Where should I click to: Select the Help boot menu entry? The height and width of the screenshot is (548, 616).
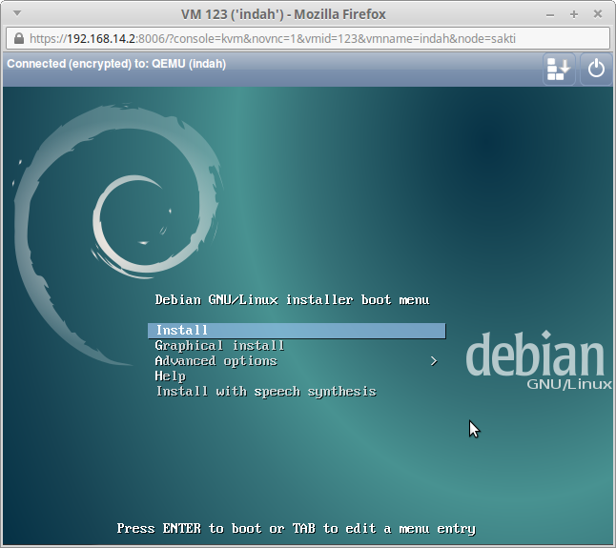tap(170, 376)
